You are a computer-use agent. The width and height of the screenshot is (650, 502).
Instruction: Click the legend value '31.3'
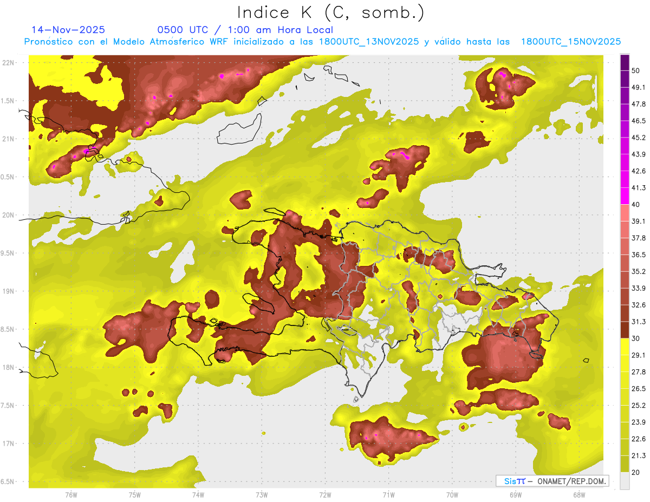639,322
